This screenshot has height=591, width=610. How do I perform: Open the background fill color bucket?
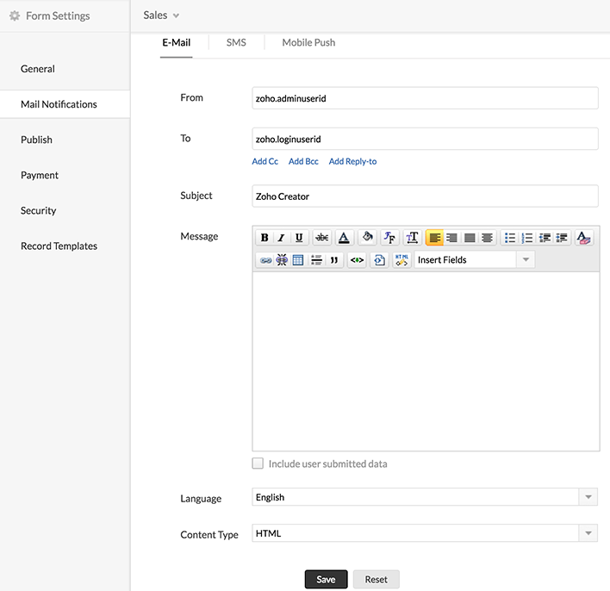pyautogui.click(x=367, y=238)
